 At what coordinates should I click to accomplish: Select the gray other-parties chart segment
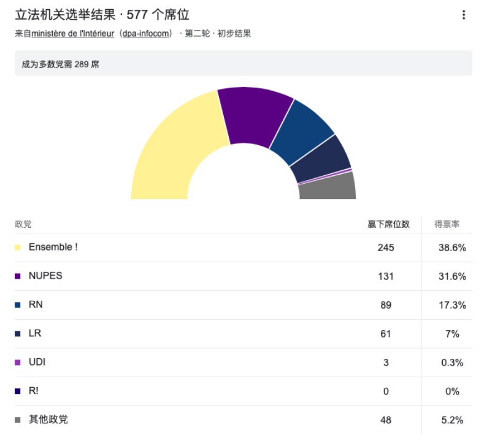click(x=329, y=187)
